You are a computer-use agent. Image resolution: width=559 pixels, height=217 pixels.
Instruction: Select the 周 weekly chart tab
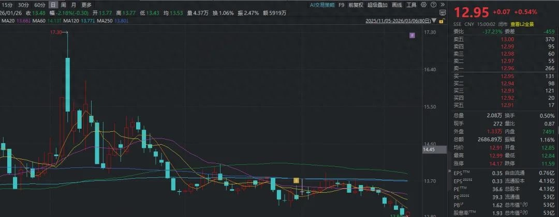pos(63,5)
